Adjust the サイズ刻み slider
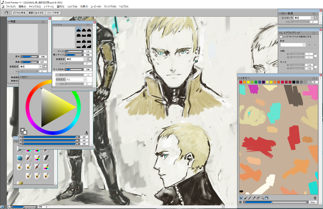Image resolution: width=323 pixels, height=209 pixels. [x=74, y=69]
